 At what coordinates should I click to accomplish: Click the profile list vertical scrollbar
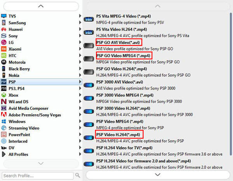[231, 84]
